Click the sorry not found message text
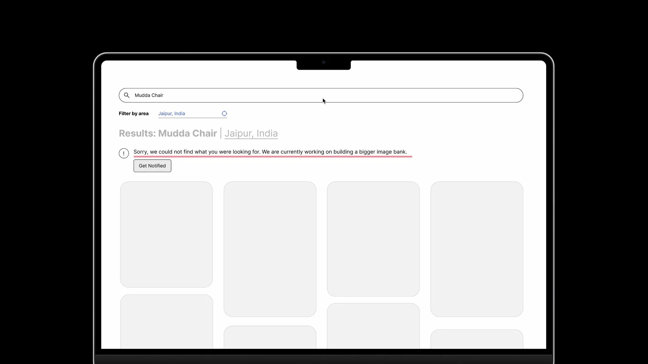Screen dimensions: 648x364 (x=270, y=152)
